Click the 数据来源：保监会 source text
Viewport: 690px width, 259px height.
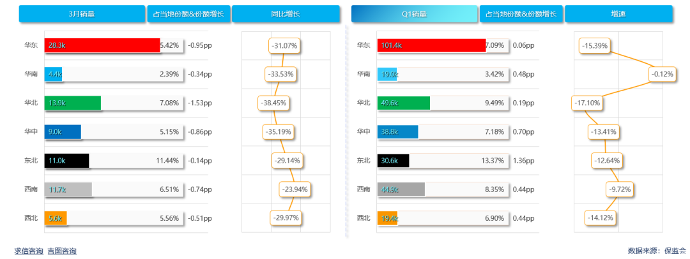[x=657, y=251]
